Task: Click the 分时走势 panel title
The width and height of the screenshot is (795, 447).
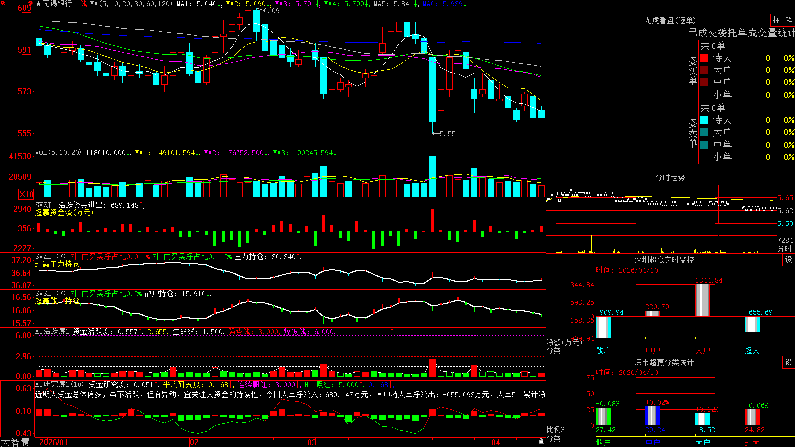Action: pos(670,177)
